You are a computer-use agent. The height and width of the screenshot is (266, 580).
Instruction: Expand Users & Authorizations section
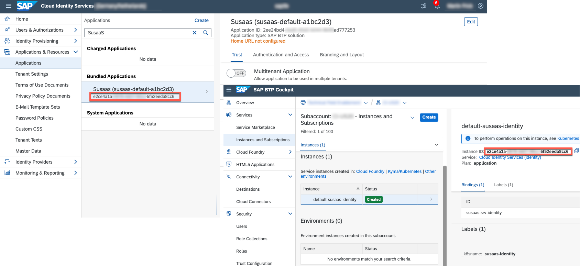pos(76,30)
